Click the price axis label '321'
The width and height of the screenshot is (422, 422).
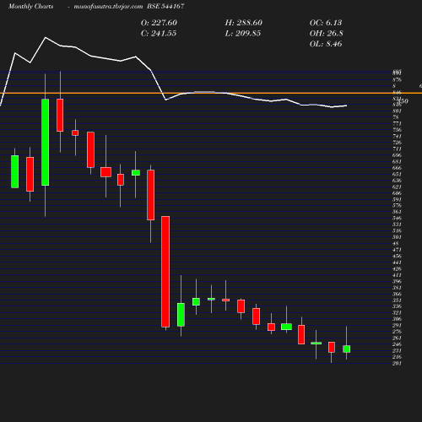pyautogui.click(x=397, y=313)
